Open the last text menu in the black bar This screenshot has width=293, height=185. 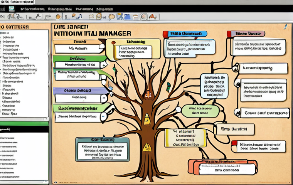click(x=104, y=9)
